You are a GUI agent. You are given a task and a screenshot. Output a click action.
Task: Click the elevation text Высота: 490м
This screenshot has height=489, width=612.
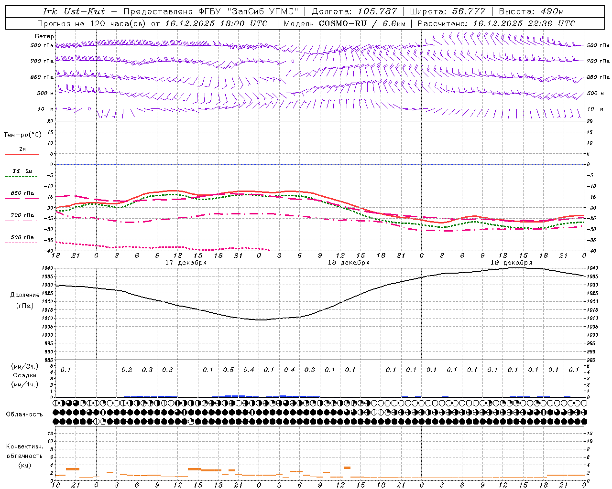(x=531, y=11)
